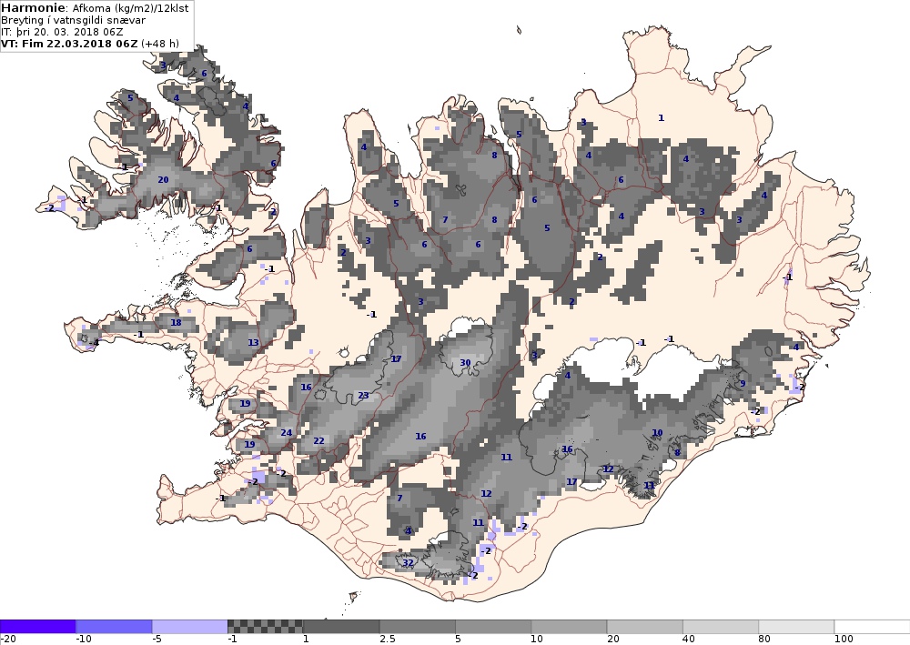Click the map value '30' on the central glacier
The height and width of the screenshot is (645, 910).
coord(465,362)
